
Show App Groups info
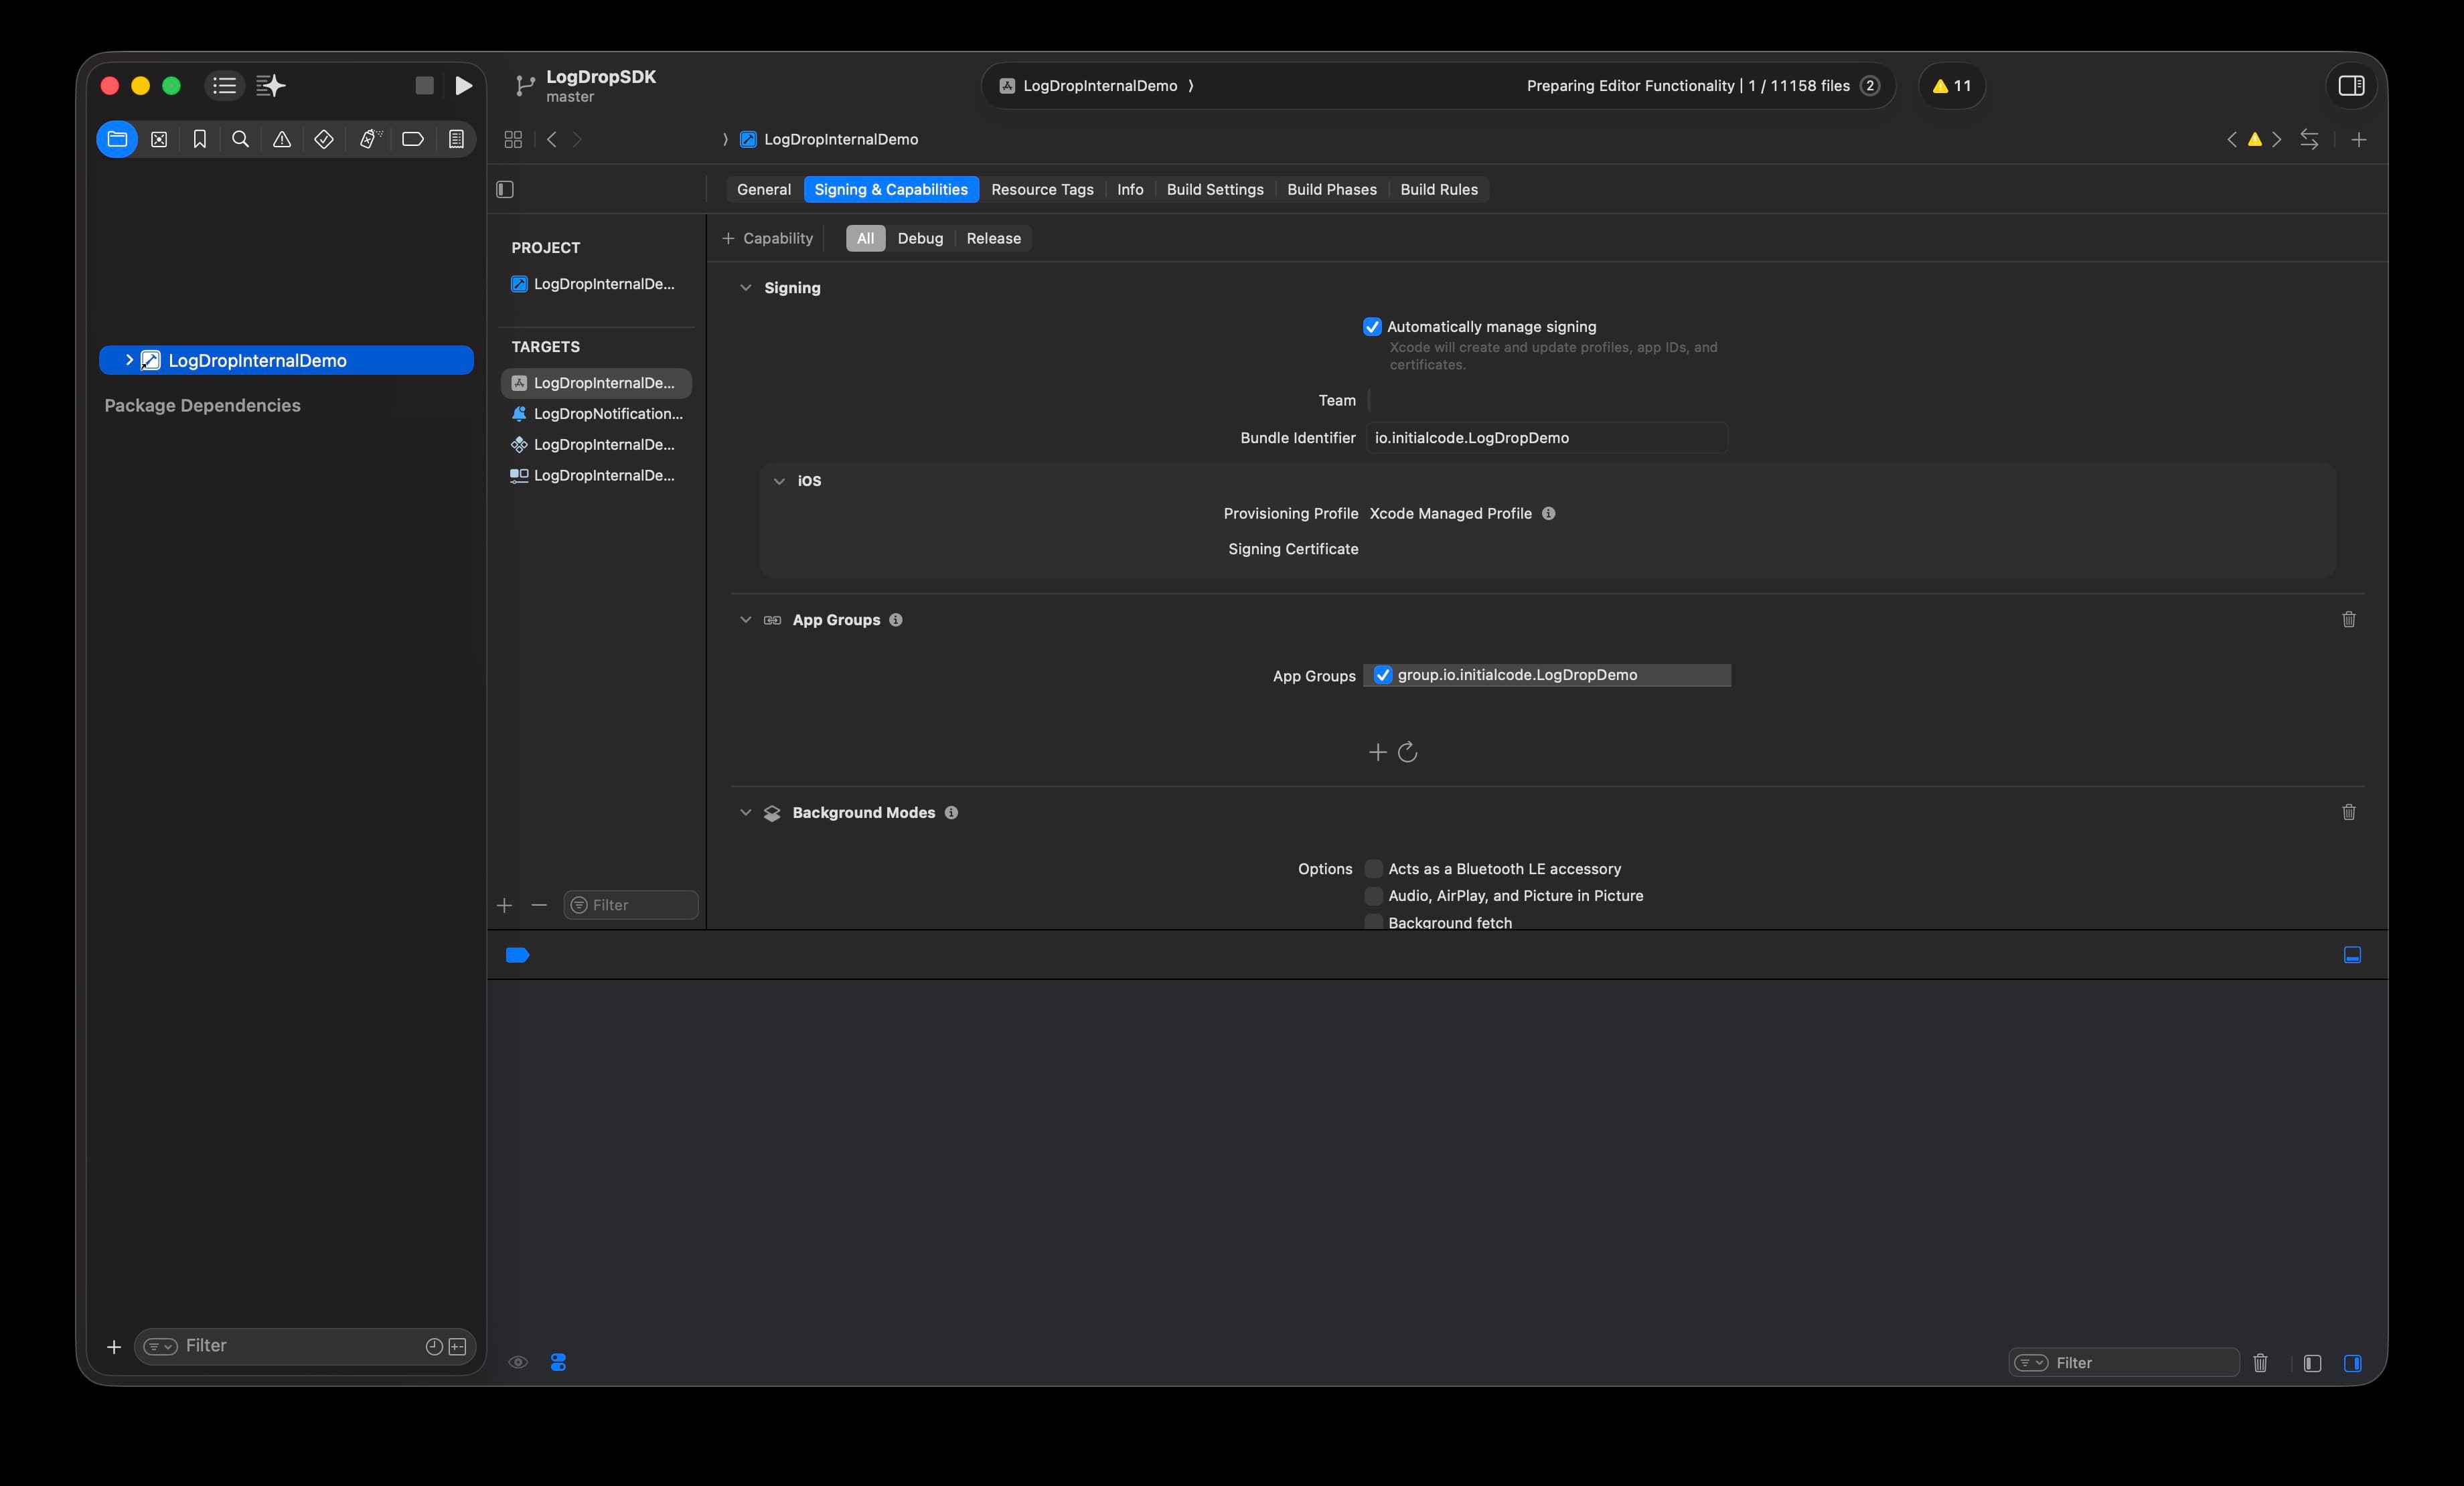896,620
